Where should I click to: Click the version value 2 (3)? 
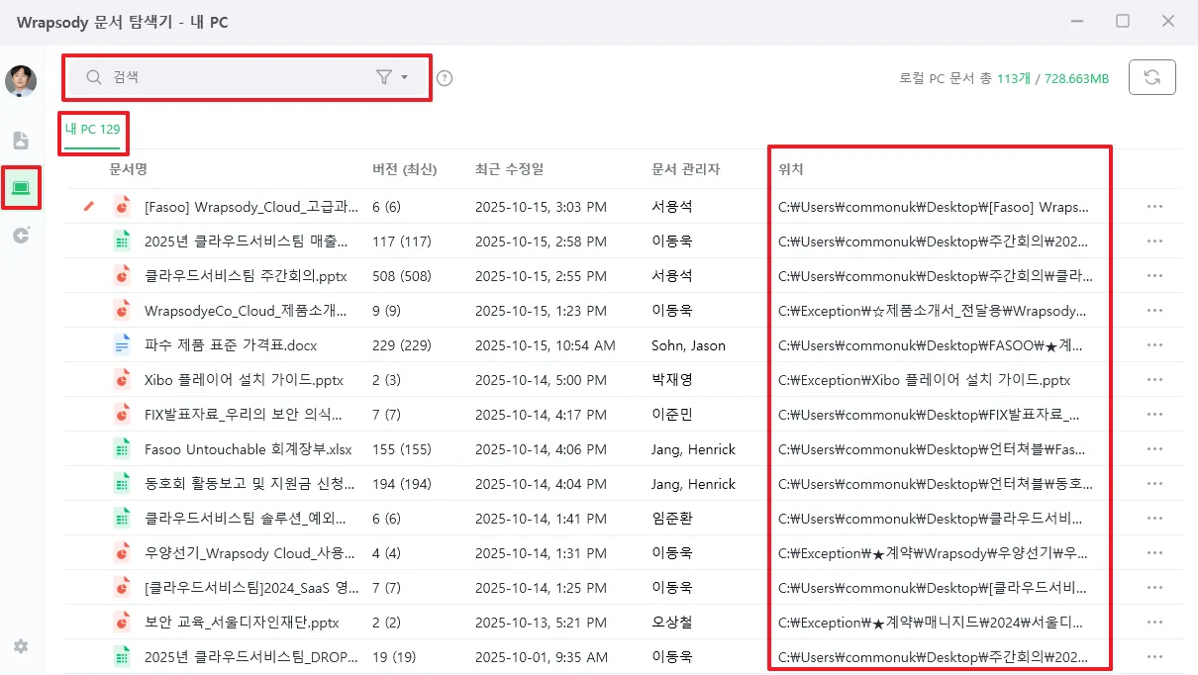(386, 380)
